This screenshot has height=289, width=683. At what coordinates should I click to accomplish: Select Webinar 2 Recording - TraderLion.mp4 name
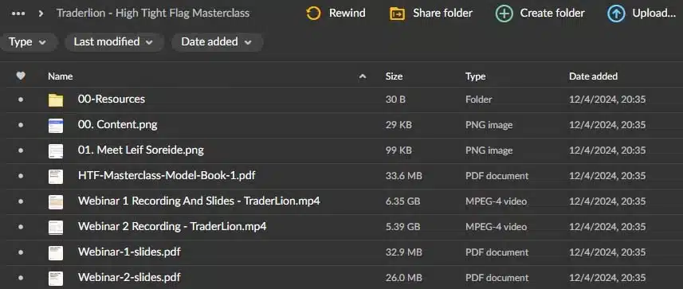(x=172, y=226)
